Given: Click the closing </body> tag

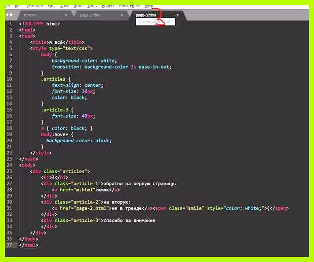Looking at the screenshot, I should coord(29,239).
